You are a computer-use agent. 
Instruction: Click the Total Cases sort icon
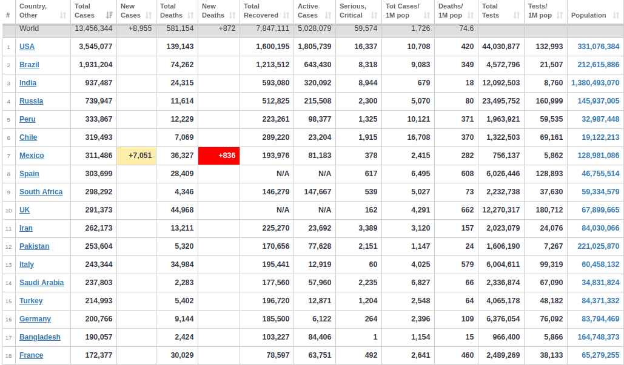(109, 16)
